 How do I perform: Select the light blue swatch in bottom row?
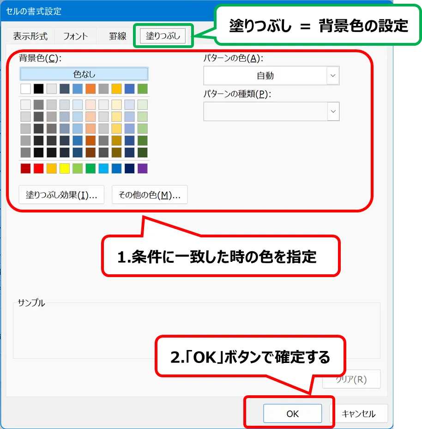[103, 169]
